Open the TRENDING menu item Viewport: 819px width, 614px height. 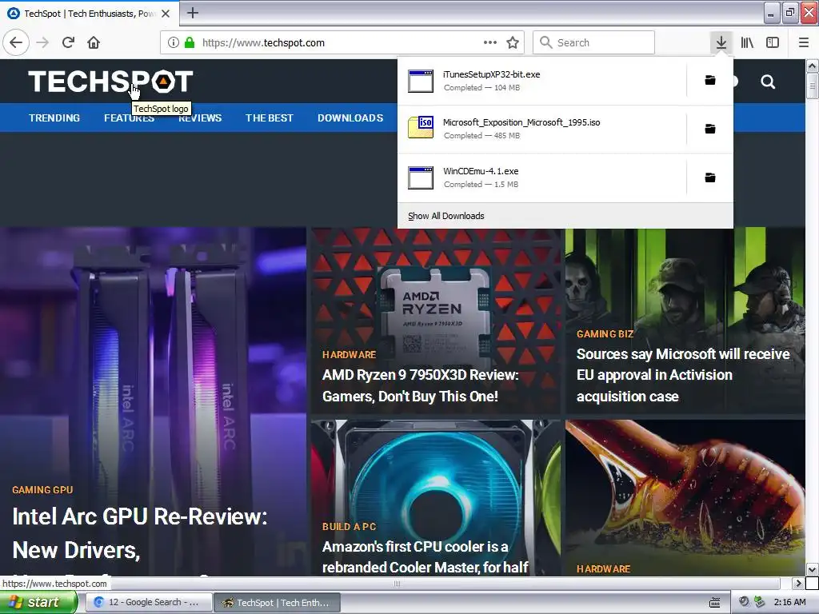[x=54, y=118]
